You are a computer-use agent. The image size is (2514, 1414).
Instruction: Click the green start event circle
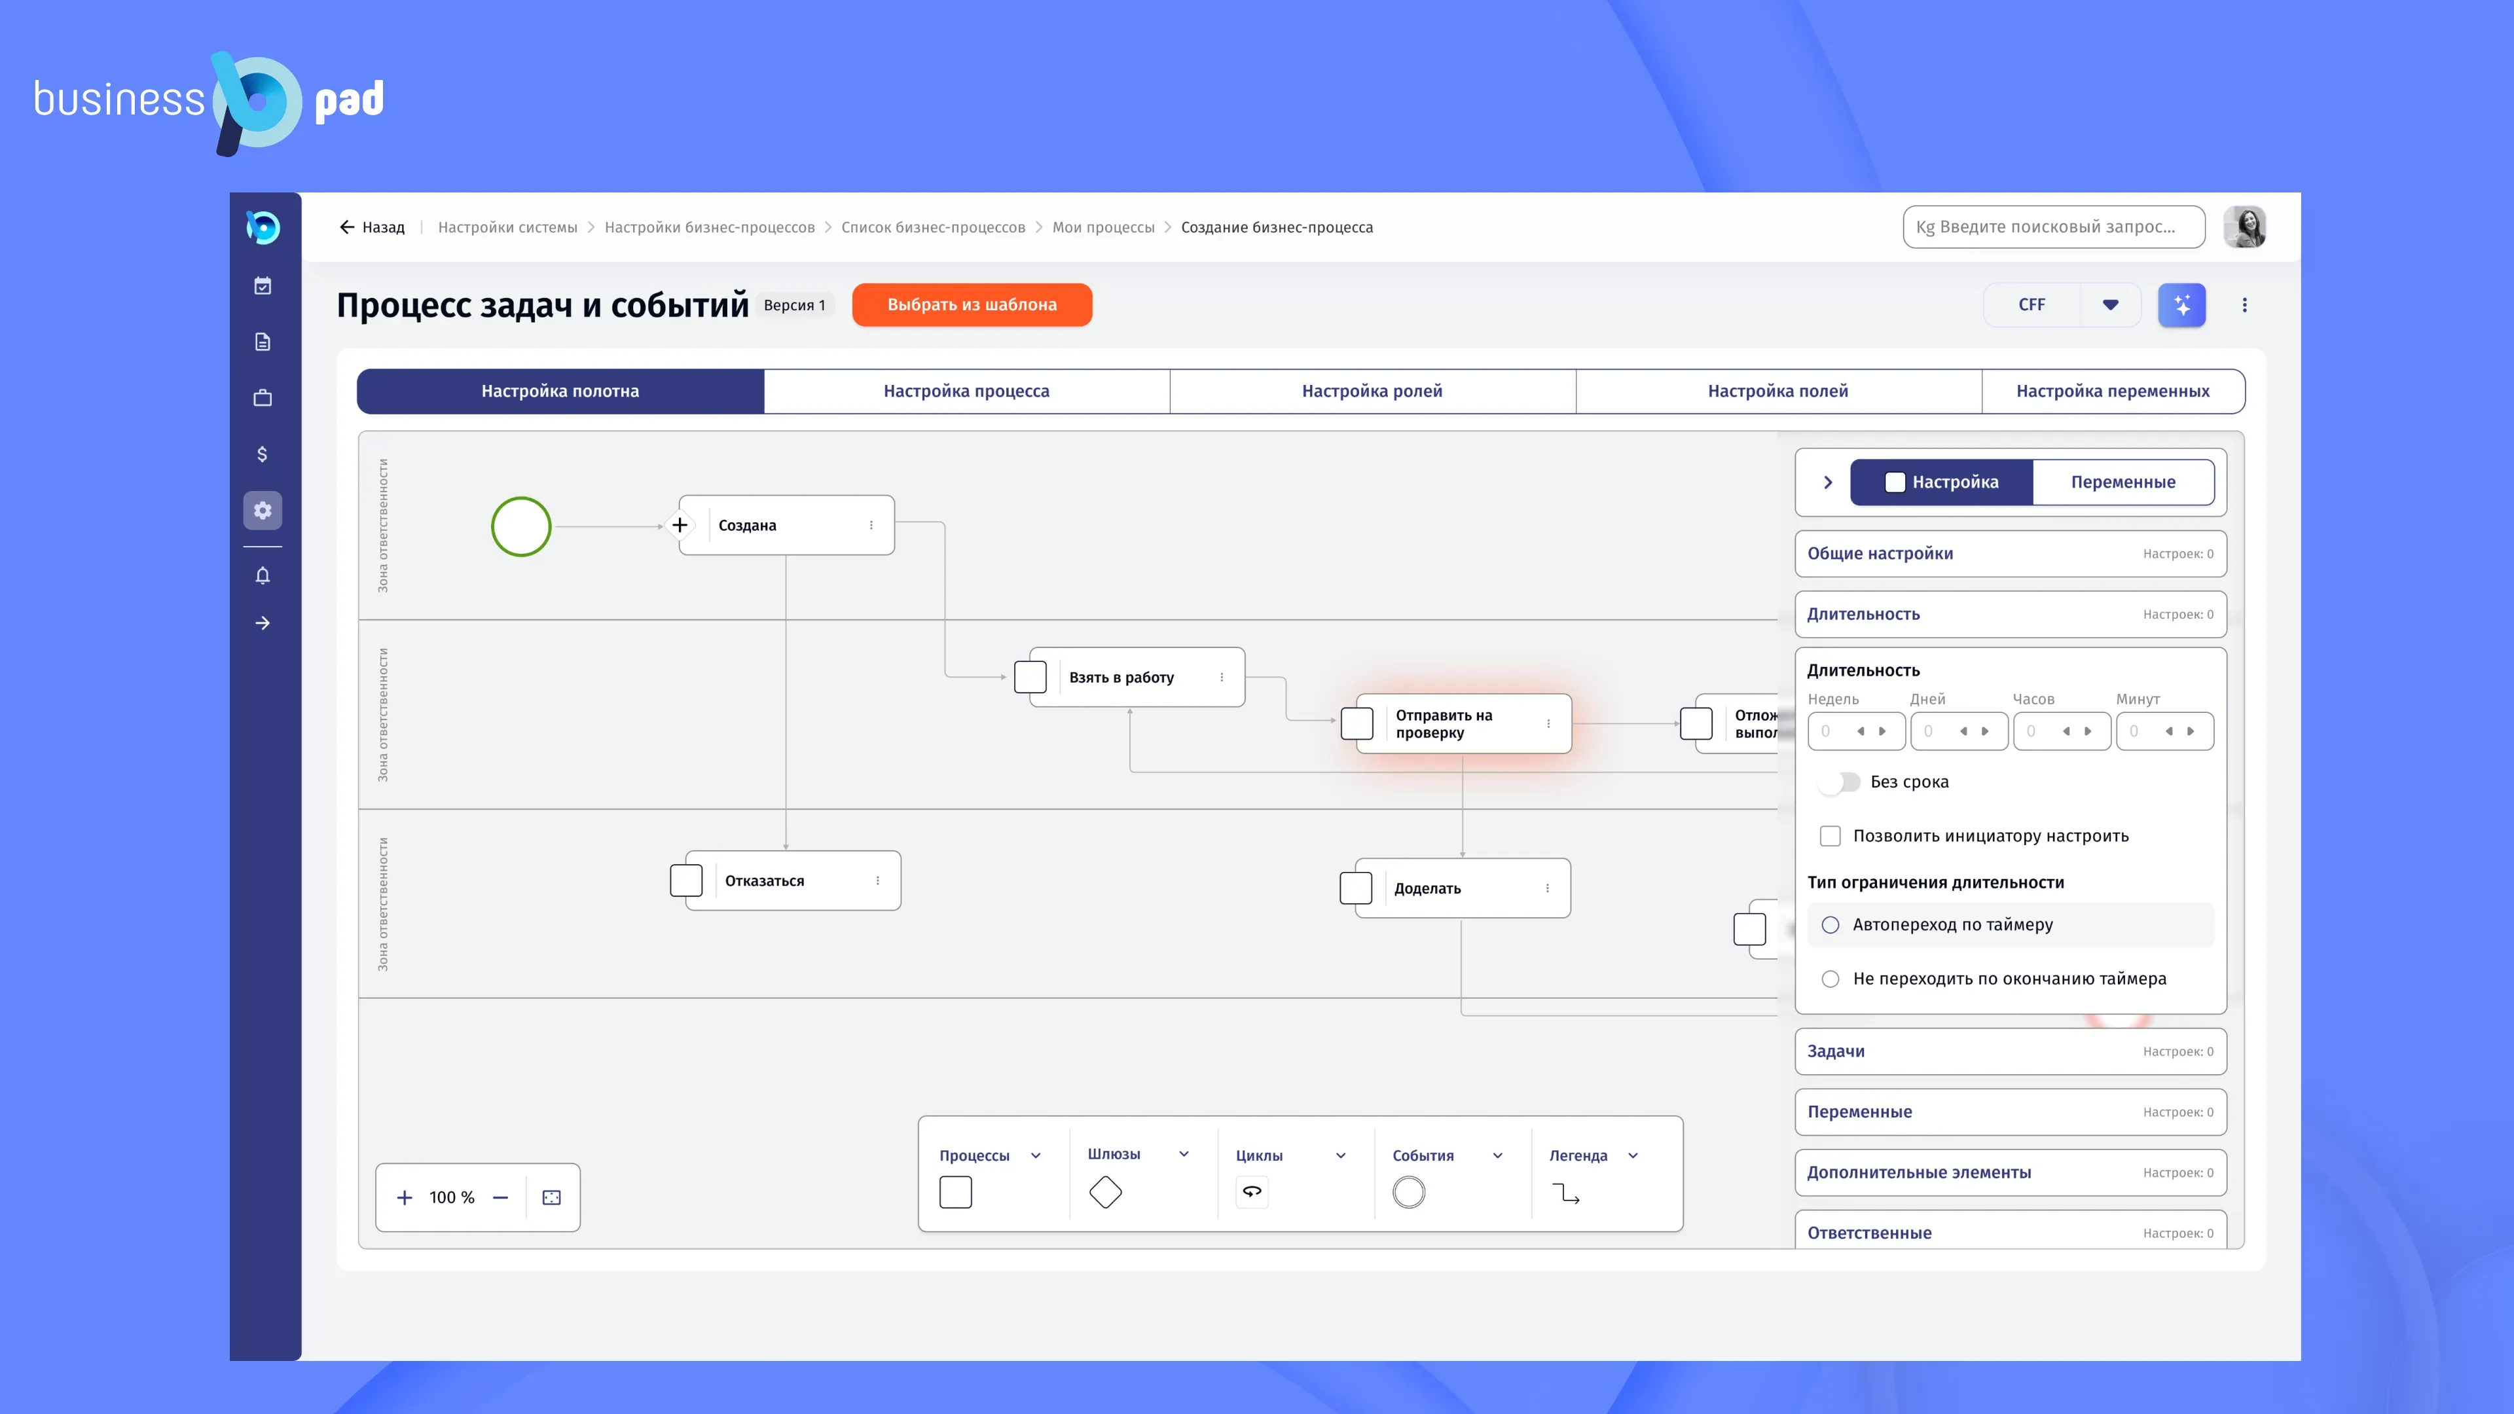point(521,527)
